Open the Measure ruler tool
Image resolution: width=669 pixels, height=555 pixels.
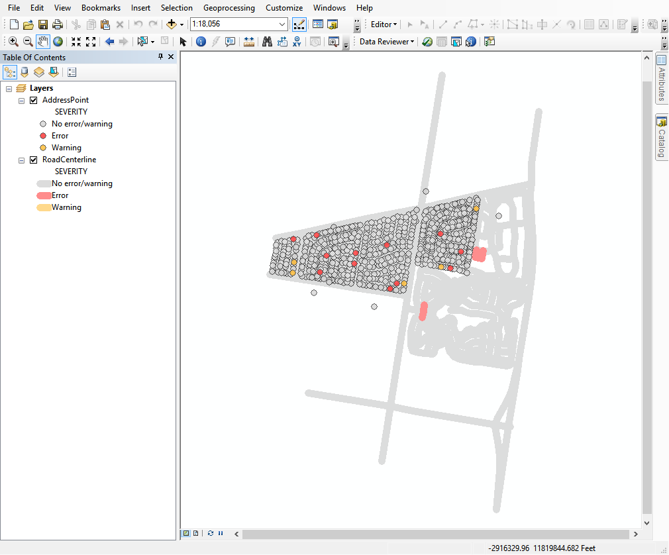pyautogui.click(x=249, y=42)
